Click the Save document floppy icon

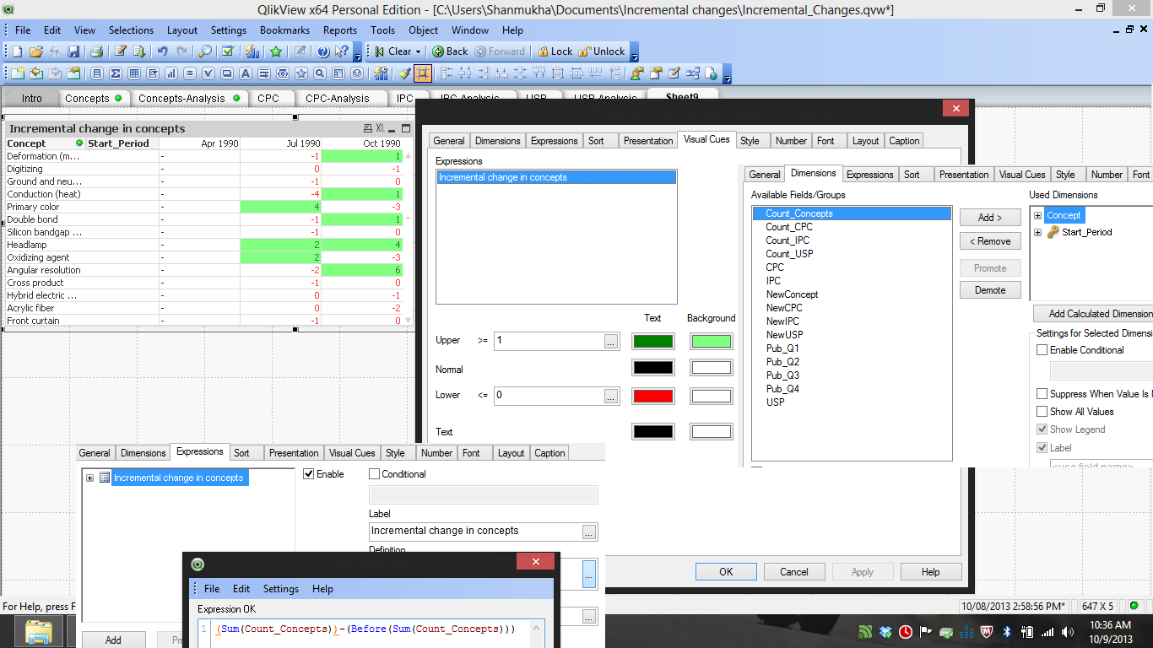click(73, 51)
